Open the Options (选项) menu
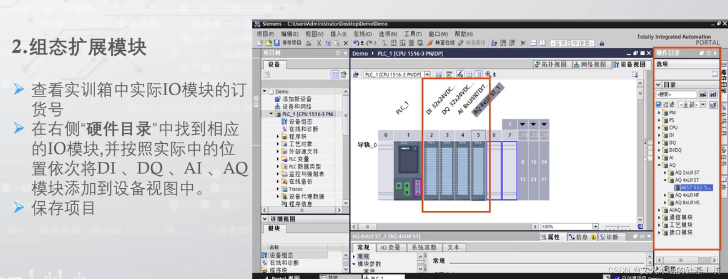 click(388, 34)
